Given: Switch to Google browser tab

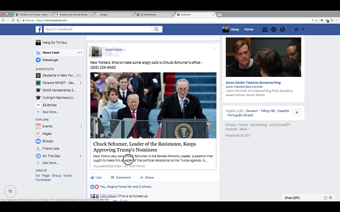Looking at the screenshot, I should pyautogui.click(x=115, y=15).
